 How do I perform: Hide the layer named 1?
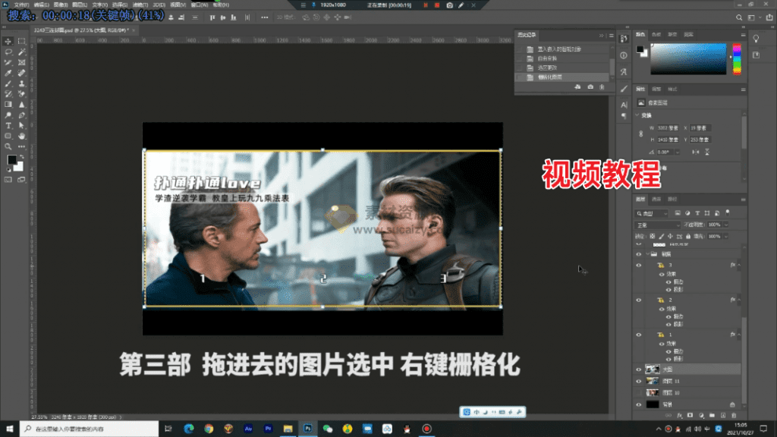[638, 335]
